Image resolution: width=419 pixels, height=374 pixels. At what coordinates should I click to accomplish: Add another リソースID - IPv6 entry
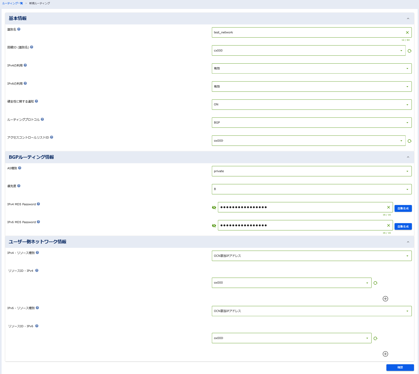coord(385,354)
